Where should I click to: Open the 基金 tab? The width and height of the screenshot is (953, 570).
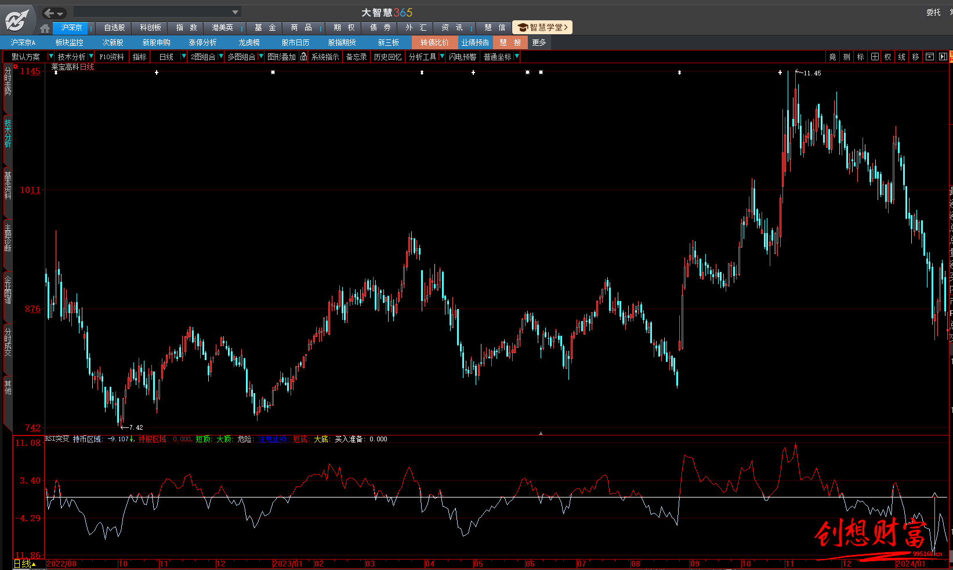(x=265, y=28)
